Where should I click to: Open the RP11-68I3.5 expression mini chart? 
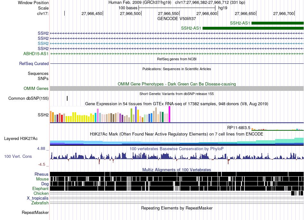tap(277, 129)
